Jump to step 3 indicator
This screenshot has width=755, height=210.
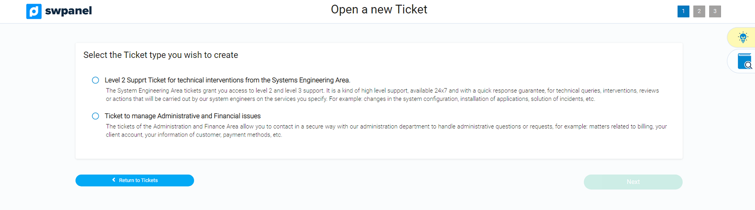[x=715, y=11]
